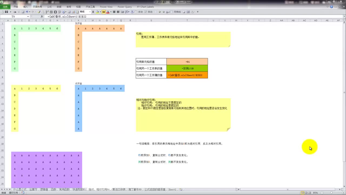
Task: Click the zoom in plus icon
Action: pos(344,193)
